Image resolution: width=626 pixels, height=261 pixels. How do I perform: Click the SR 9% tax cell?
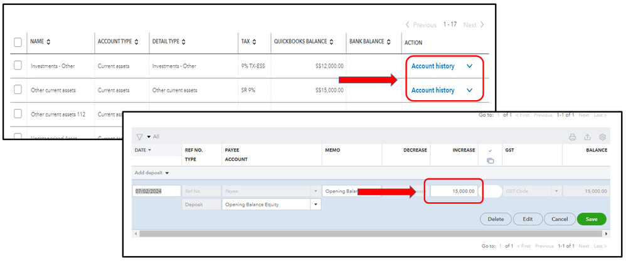[248, 91]
